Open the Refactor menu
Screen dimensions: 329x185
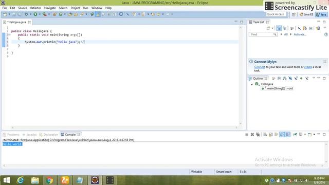[x=35, y=8]
